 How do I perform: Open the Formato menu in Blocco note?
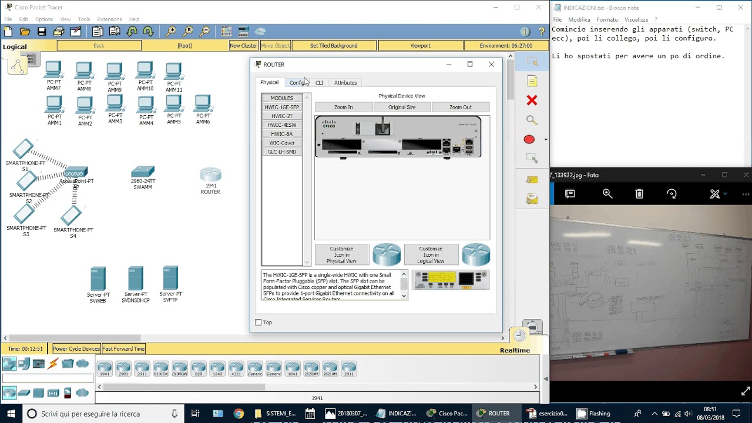(x=607, y=20)
